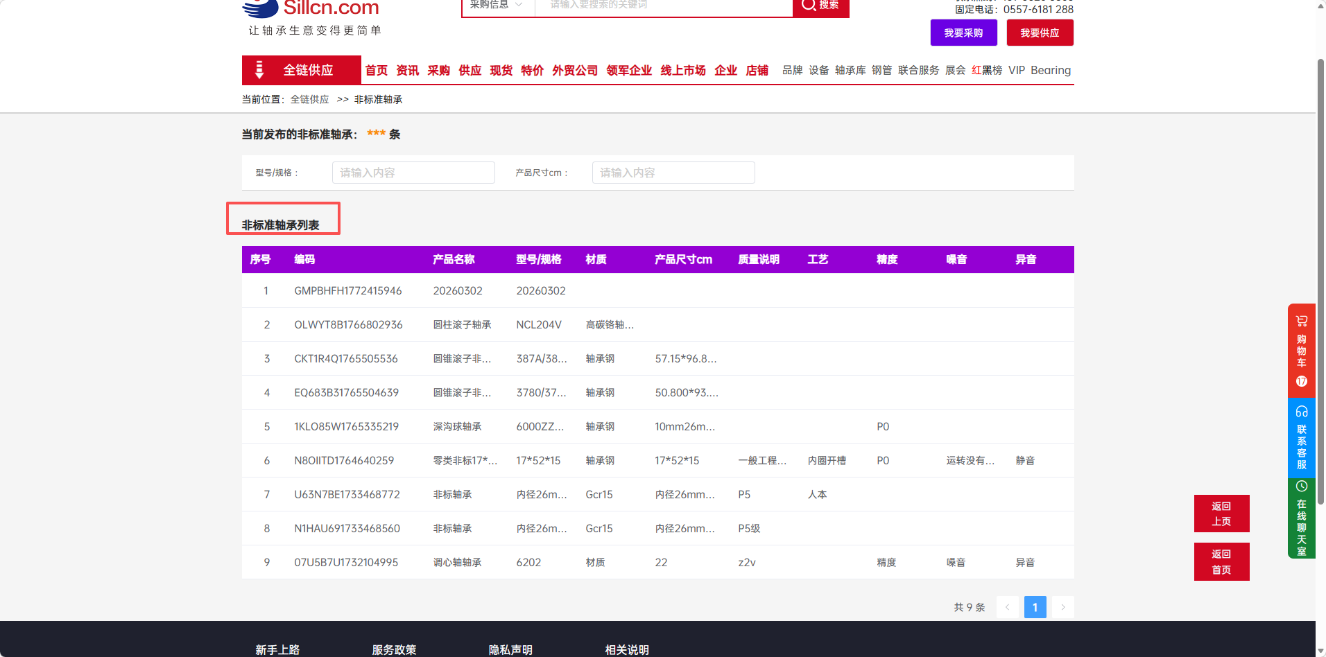
Task: Click the 全链供应 breadcrumb link
Action: point(309,99)
